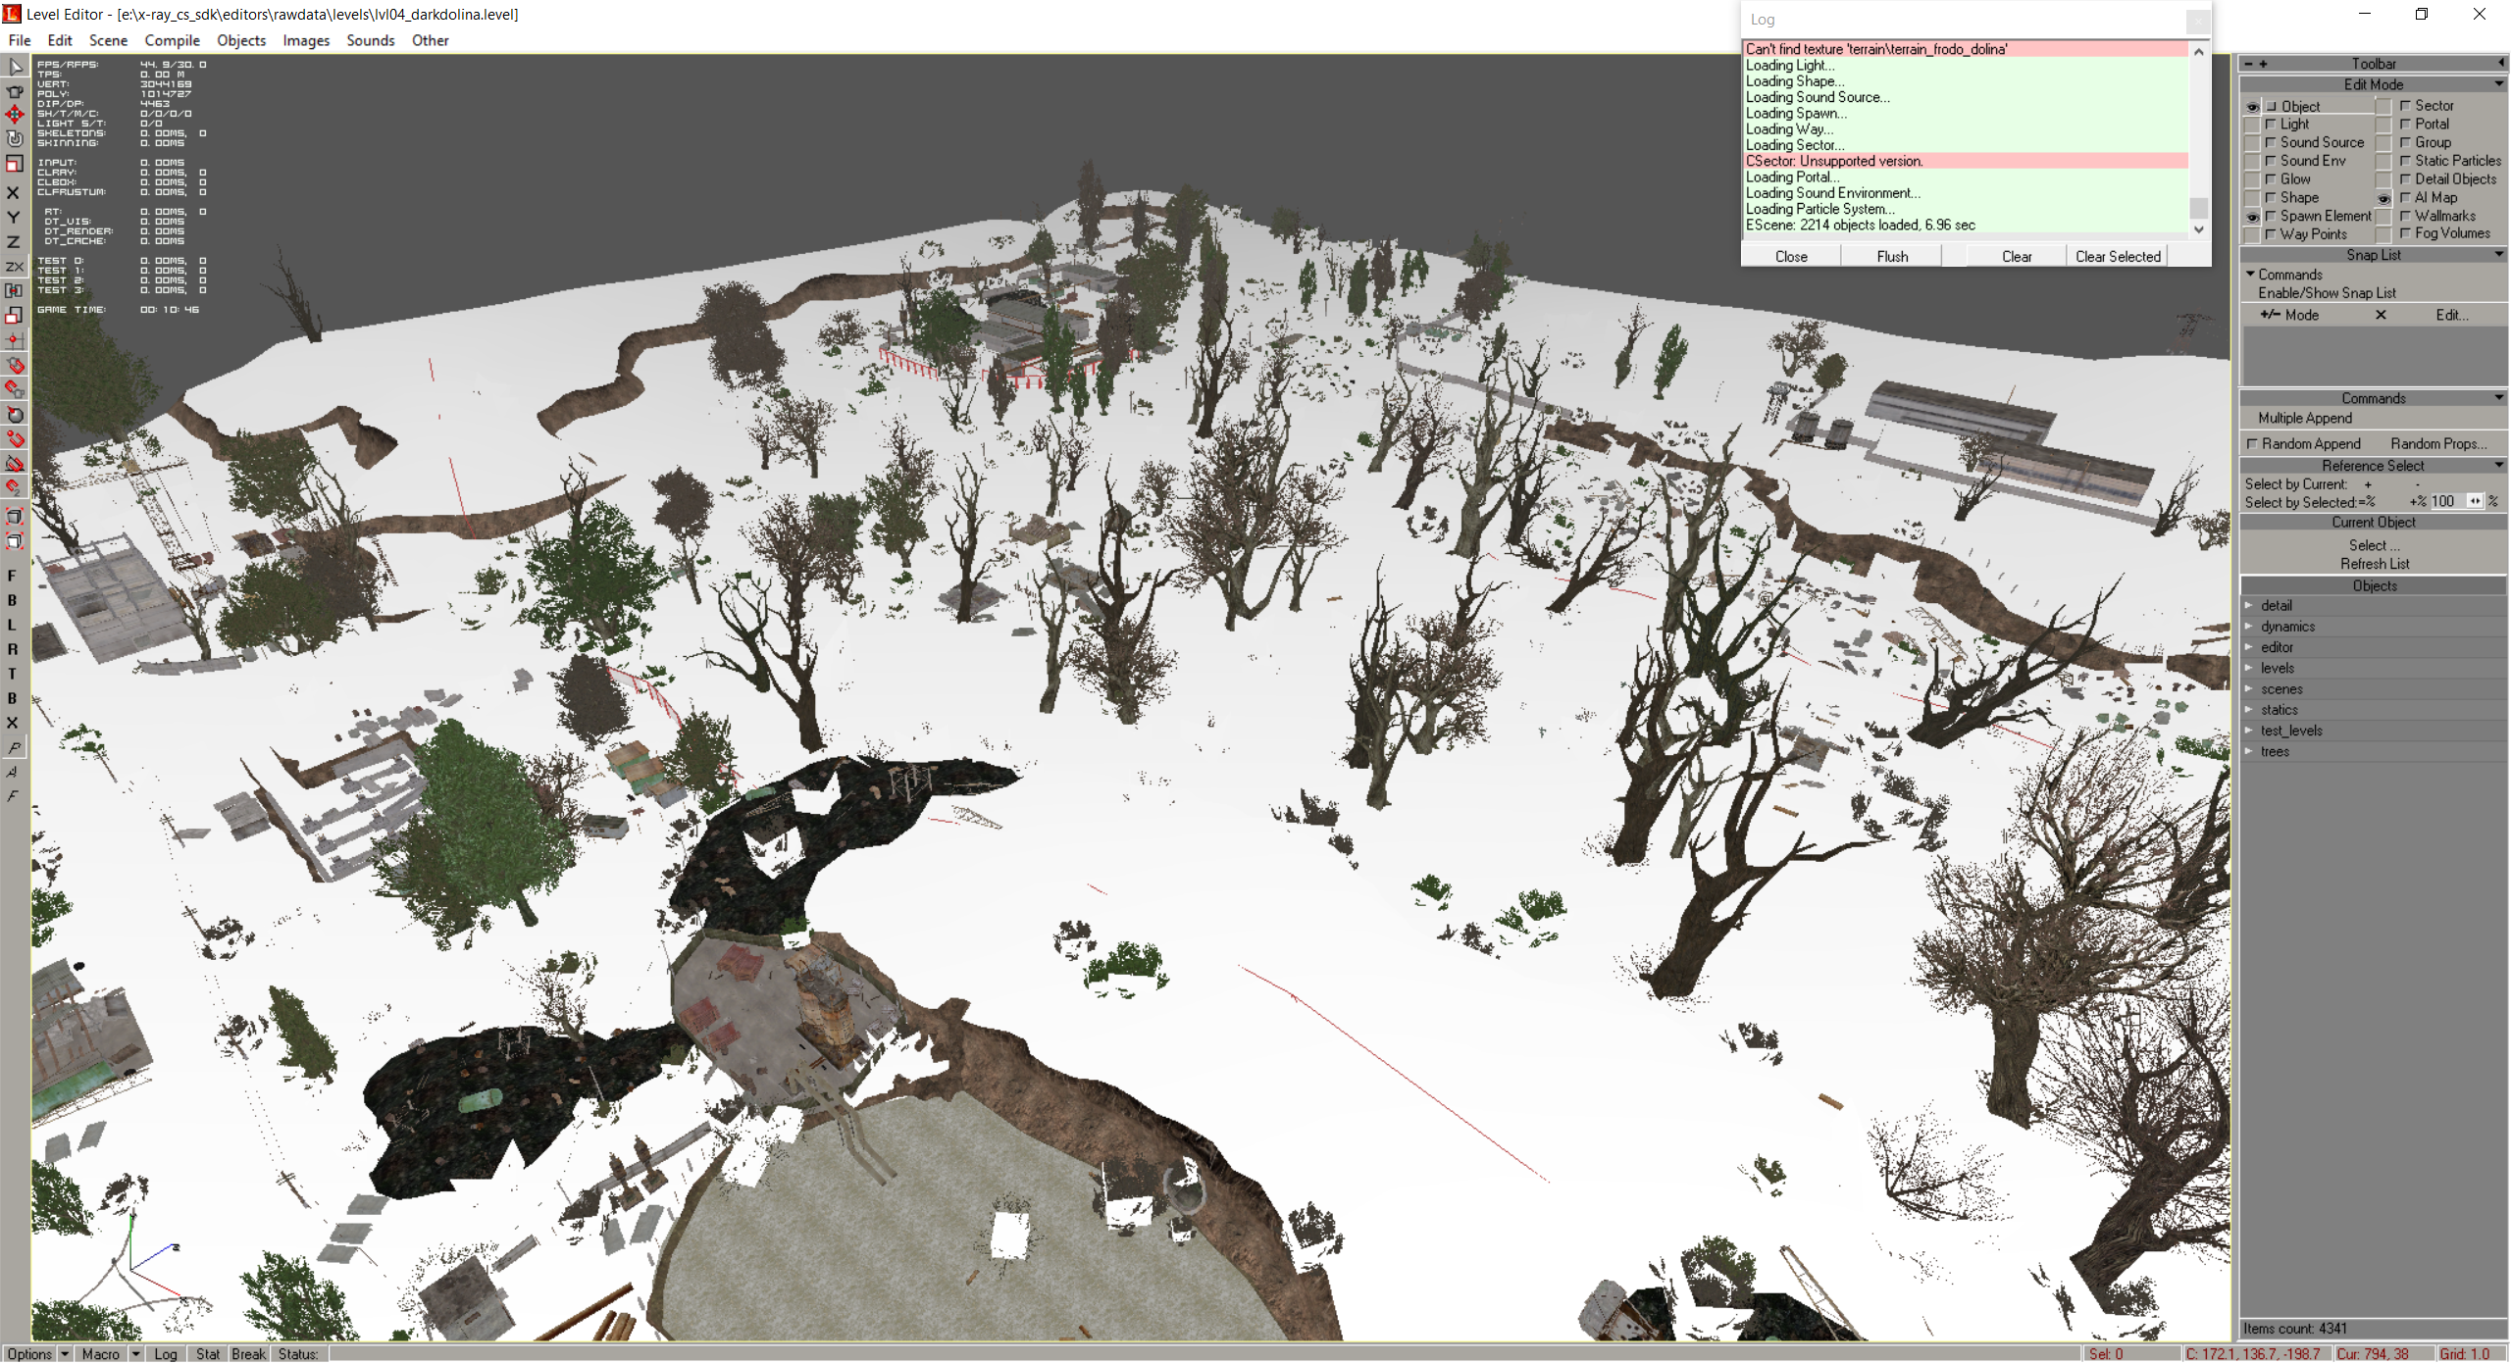The image size is (2511, 1363).
Task: Select the arrow Select tool
Action: (x=15, y=67)
